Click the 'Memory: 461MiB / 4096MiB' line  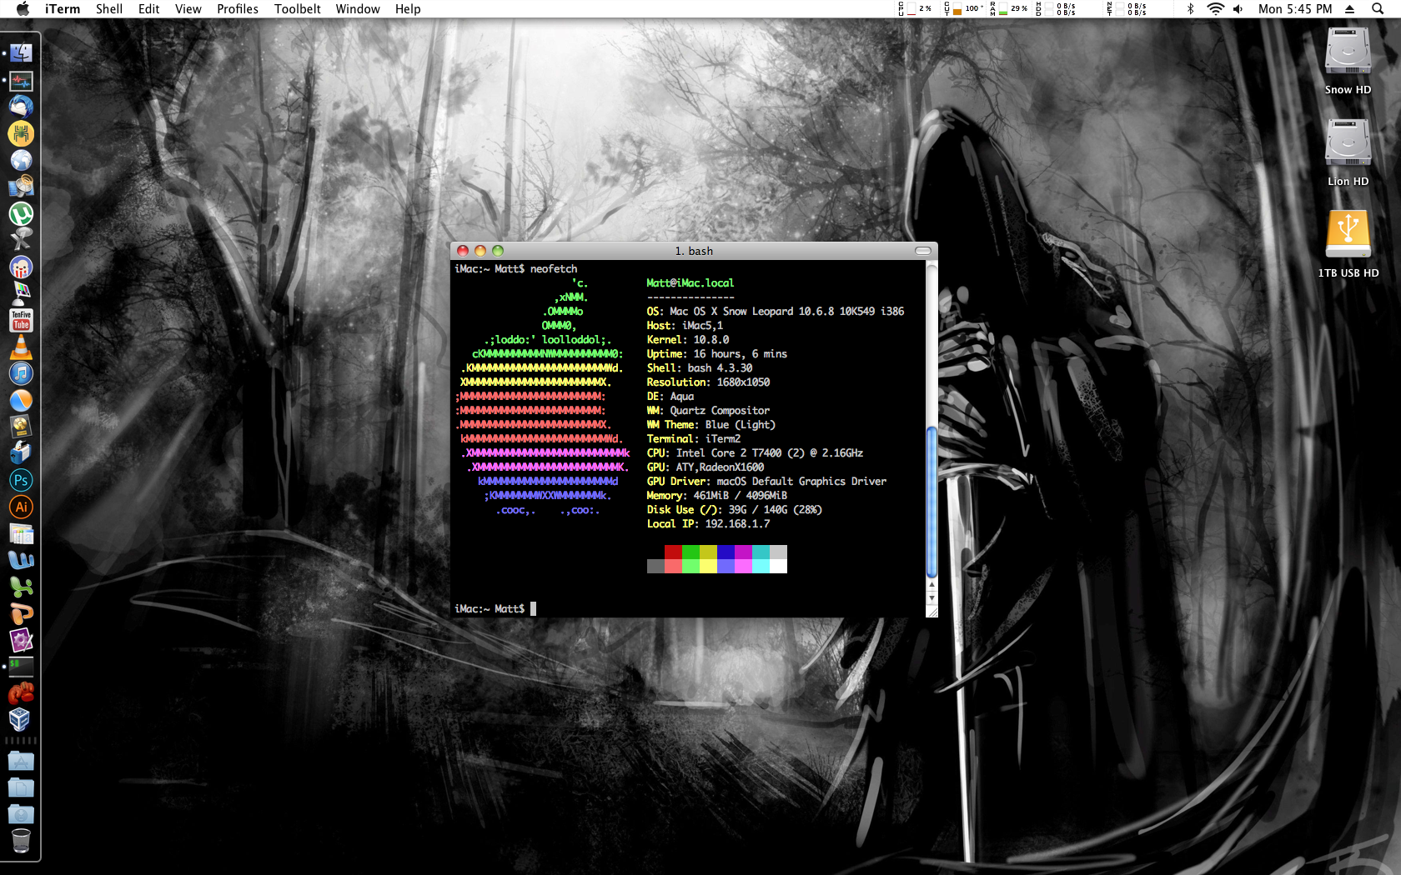coord(717,496)
